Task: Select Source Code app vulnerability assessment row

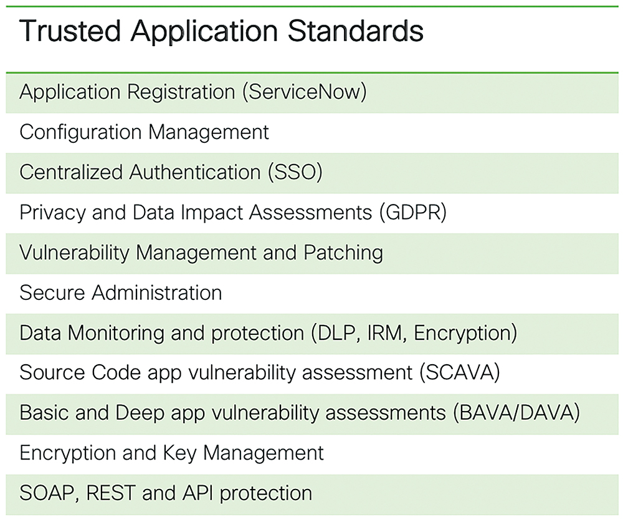Action: click(x=312, y=374)
